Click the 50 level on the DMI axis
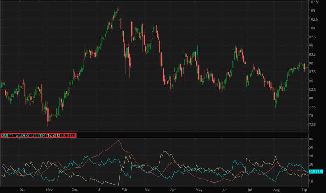Viewport: 326px width, 193px height. coord(311,147)
